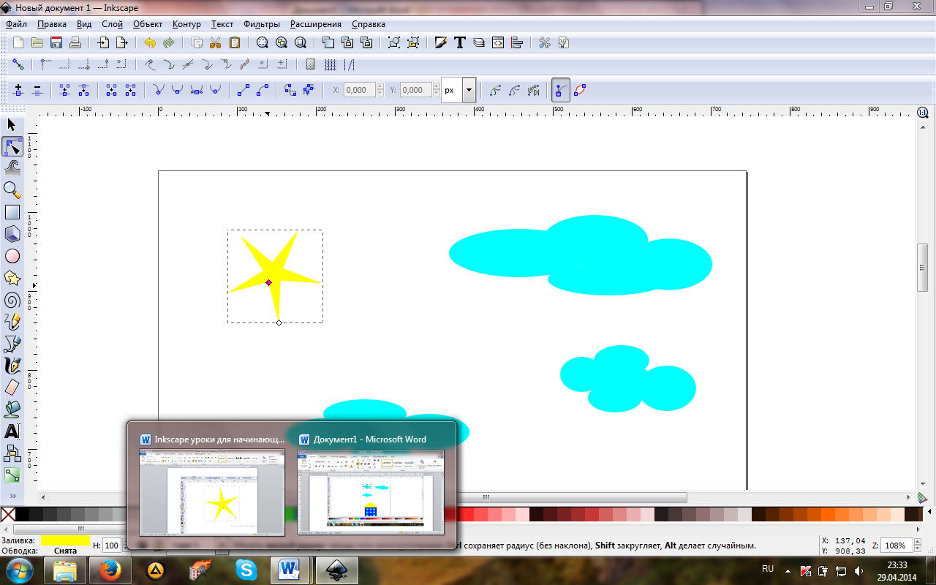Toggle show path outline button
Viewport: 936px width, 585px height.
[x=580, y=90]
